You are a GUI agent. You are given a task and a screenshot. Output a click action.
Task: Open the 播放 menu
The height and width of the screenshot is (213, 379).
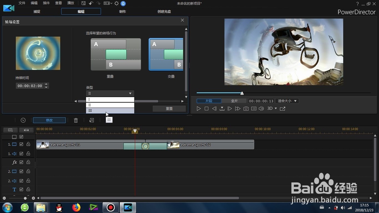70,3
